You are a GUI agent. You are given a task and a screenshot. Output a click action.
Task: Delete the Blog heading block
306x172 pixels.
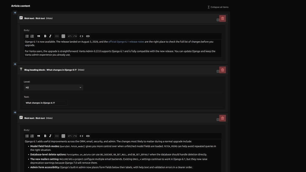223,70
